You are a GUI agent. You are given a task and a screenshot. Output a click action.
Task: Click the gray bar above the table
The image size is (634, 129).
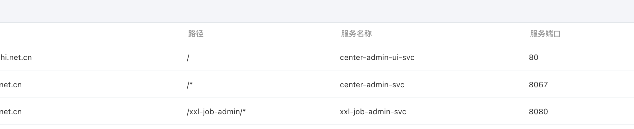[317, 11]
